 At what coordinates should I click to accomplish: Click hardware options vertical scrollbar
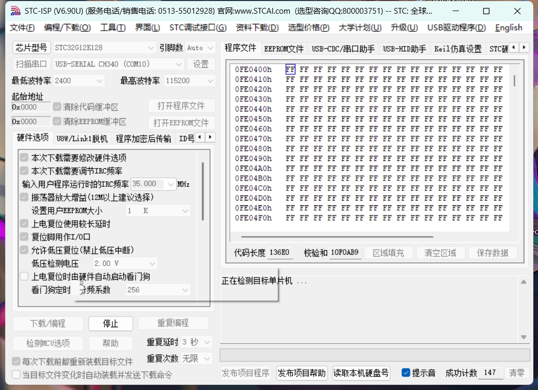[x=203, y=191]
